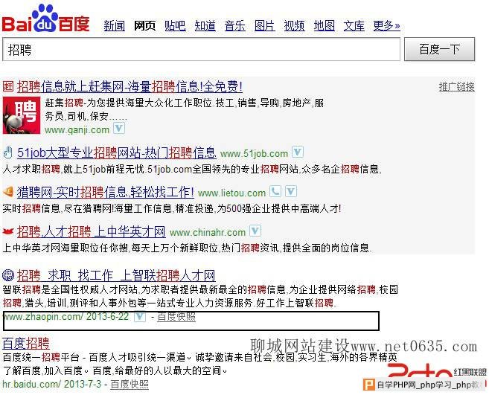The height and width of the screenshot is (395, 489).
Task: Click the orange Liepin favicon icon
Action: click(x=8, y=191)
